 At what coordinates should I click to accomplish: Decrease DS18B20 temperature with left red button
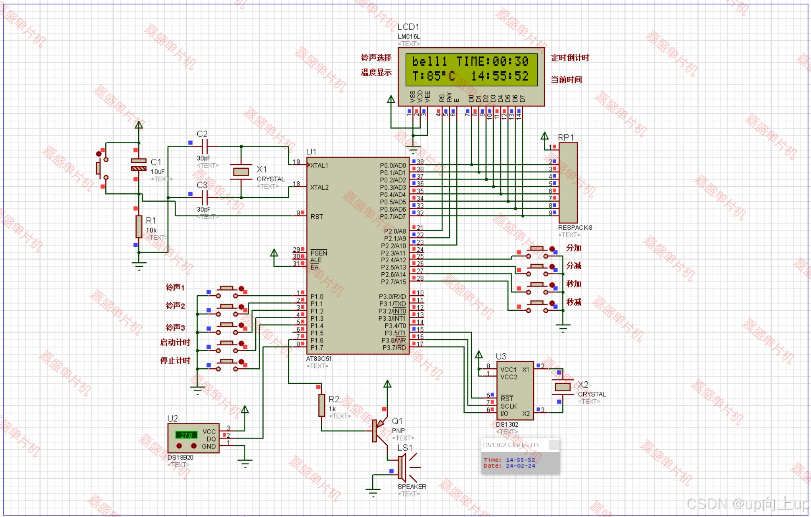point(179,446)
